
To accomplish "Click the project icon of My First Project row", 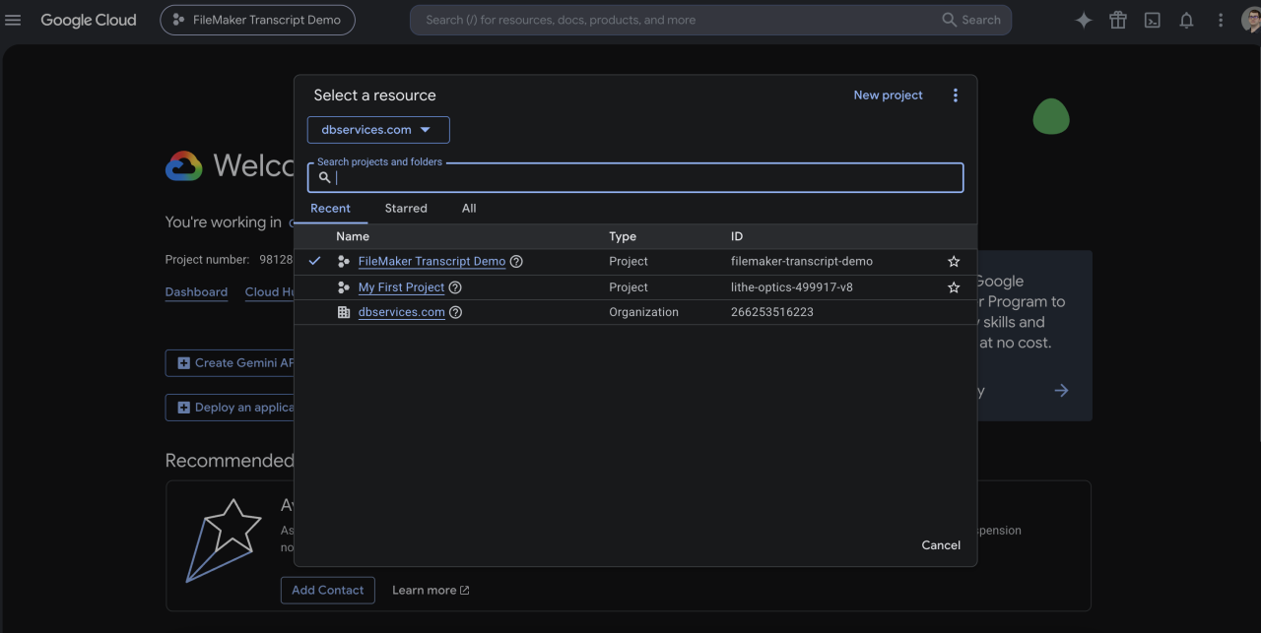I will [x=343, y=287].
